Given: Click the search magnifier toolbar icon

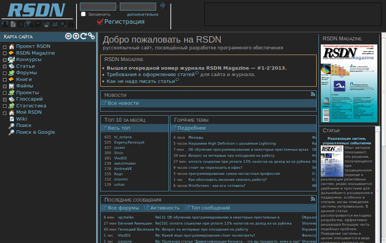Looking at the screenshot, I should 63,23.
